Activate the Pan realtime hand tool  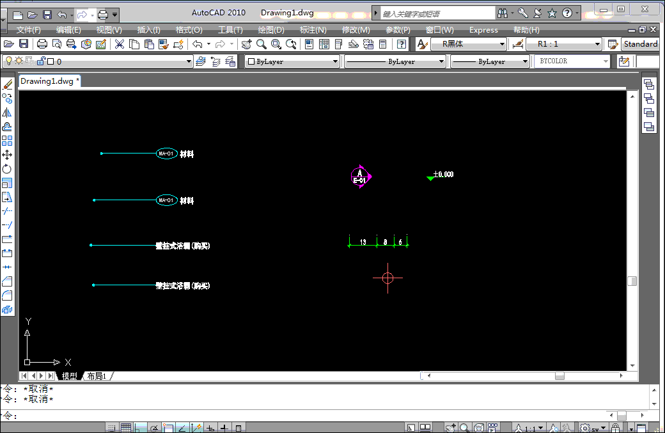pyautogui.click(x=246, y=44)
